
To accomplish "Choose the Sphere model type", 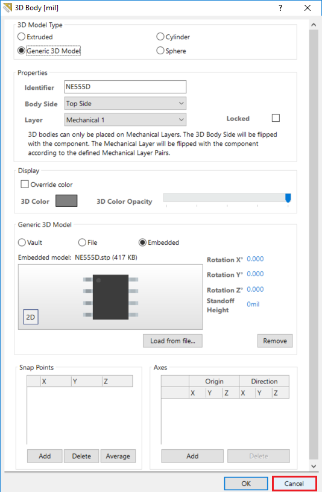I will [171, 51].
